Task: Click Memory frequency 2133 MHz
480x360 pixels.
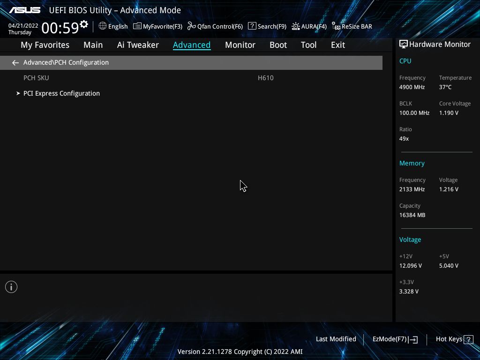Action: [412, 189]
